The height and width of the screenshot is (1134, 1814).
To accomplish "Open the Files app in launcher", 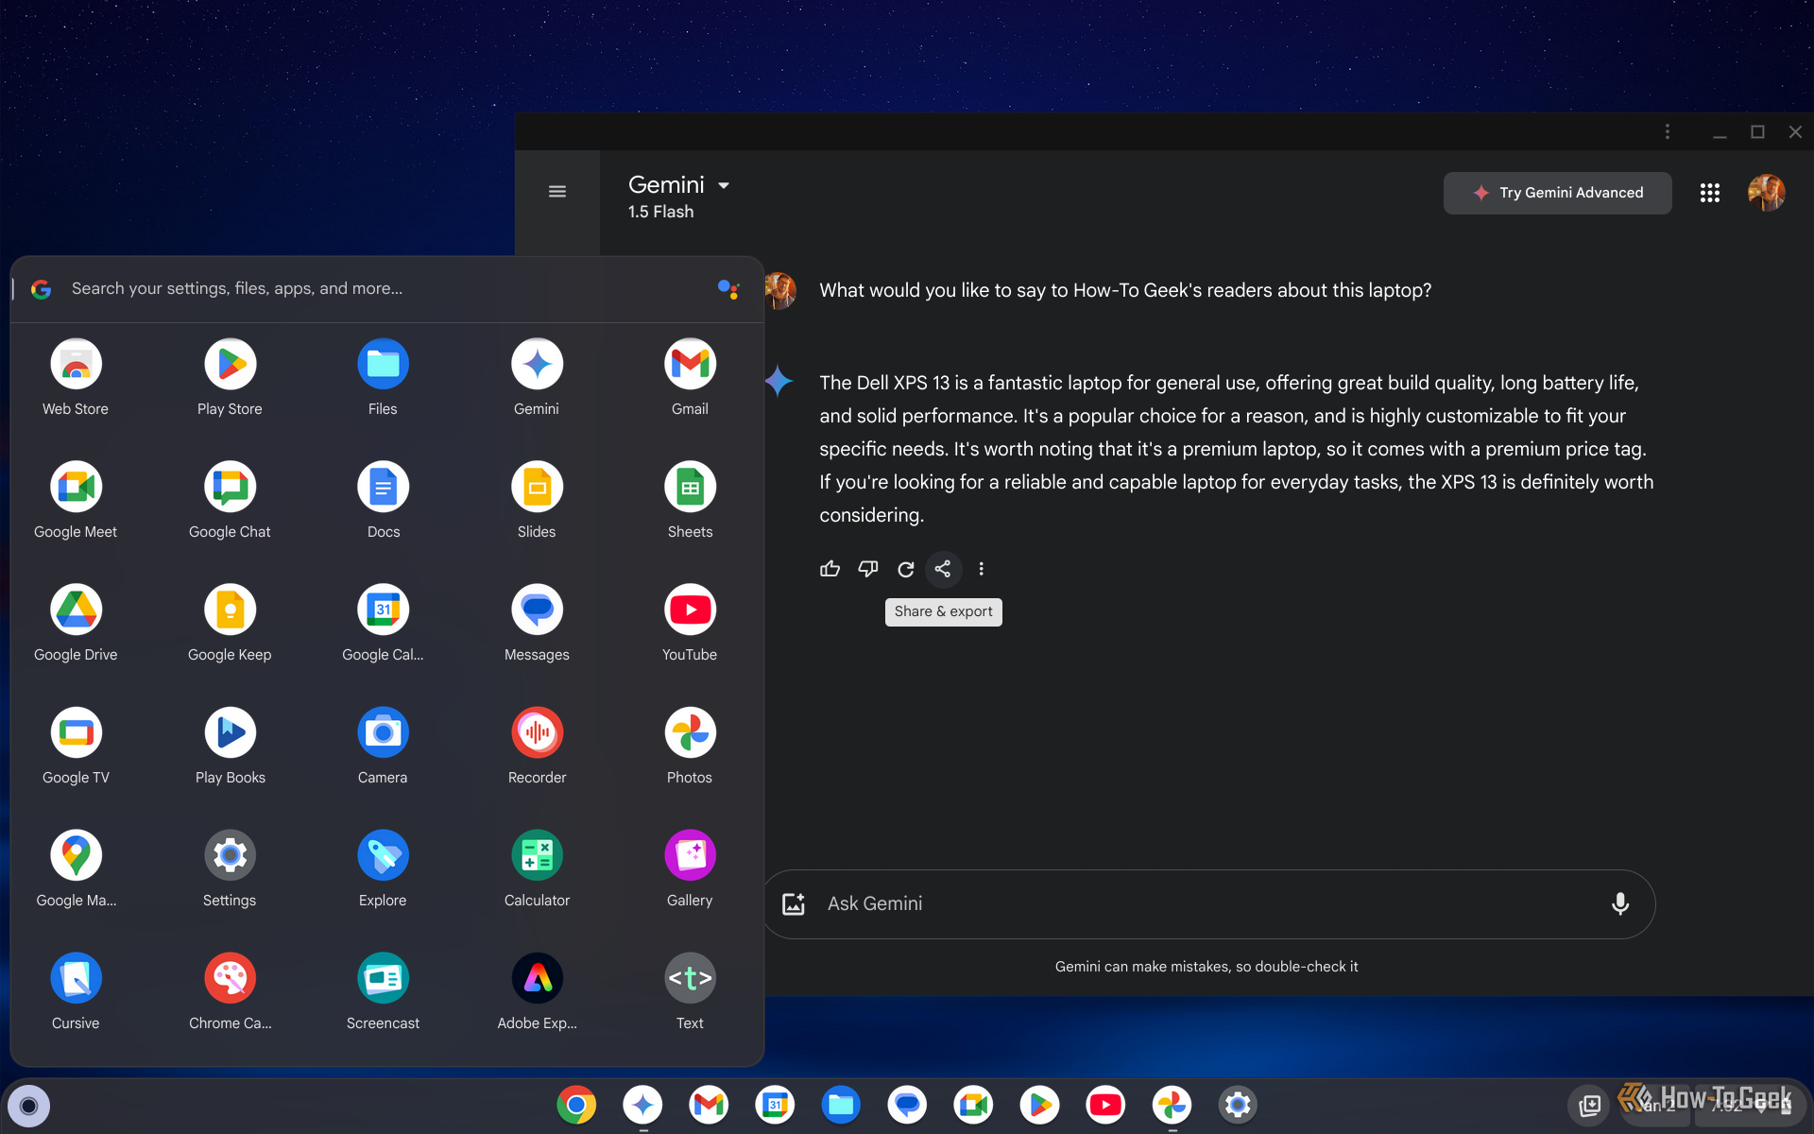I will pyautogui.click(x=383, y=364).
